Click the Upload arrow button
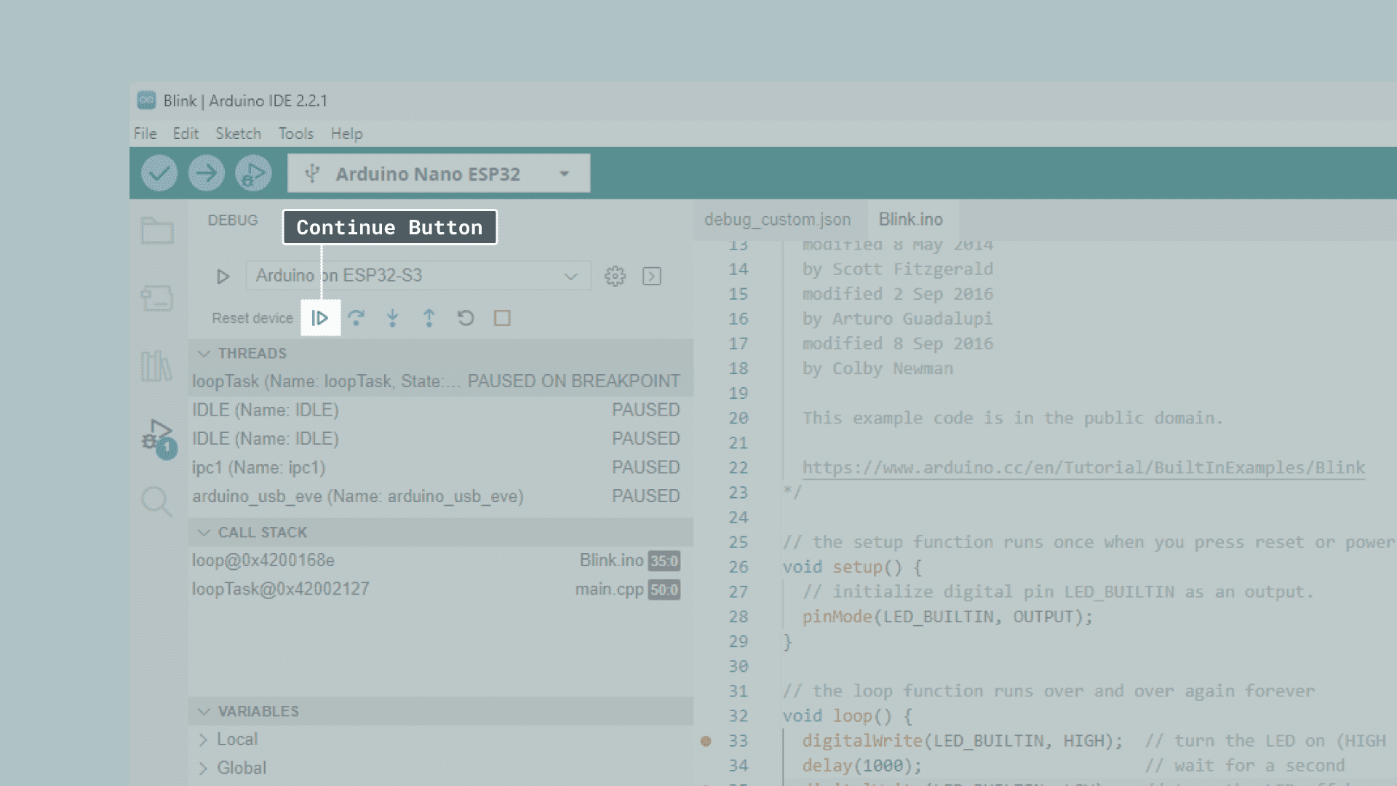This screenshot has height=786, width=1397. coord(206,173)
